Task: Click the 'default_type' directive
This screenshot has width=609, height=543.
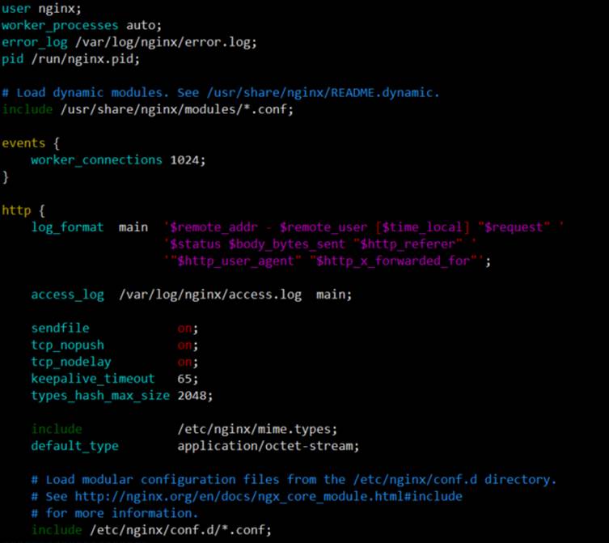Action: [74, 446]
